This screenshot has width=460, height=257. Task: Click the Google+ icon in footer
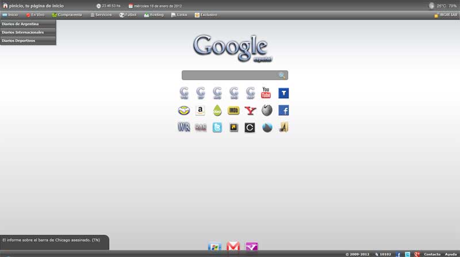(417, 254)
